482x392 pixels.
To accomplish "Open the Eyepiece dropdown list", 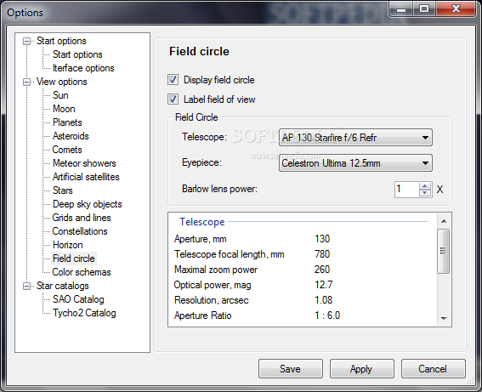I will [x=355, y=163].
